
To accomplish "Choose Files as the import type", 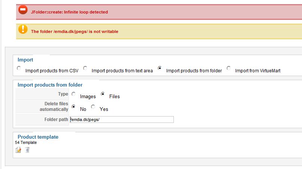I will coord(103,94).
